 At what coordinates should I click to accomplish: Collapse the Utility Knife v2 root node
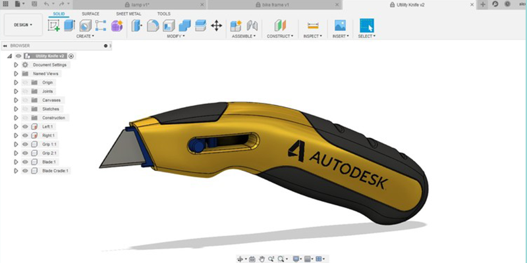(x=9, y=56)
